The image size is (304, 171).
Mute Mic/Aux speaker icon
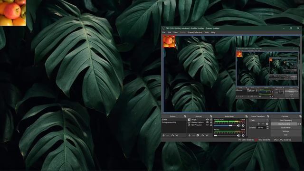238,135
